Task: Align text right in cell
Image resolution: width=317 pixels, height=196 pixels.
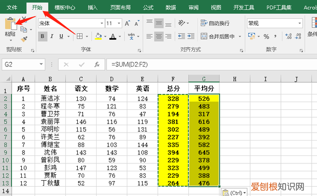Action: coord(168,36)
